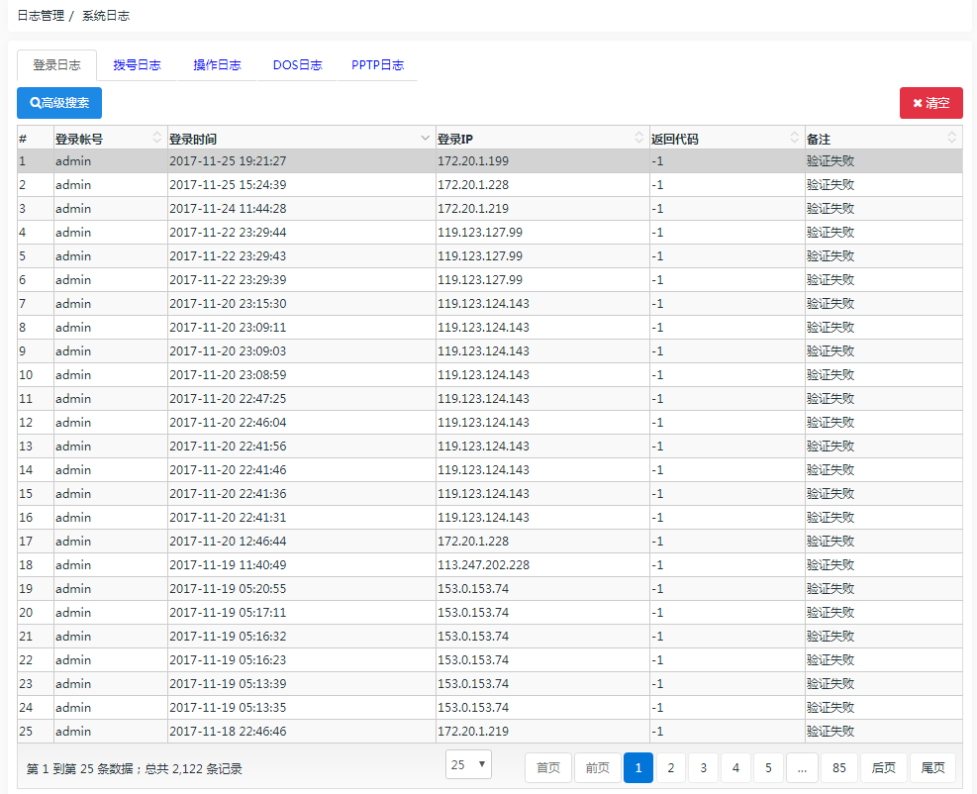
Task: Click IP 172.20.1.199 in row 1
Action: coord(473,160)
